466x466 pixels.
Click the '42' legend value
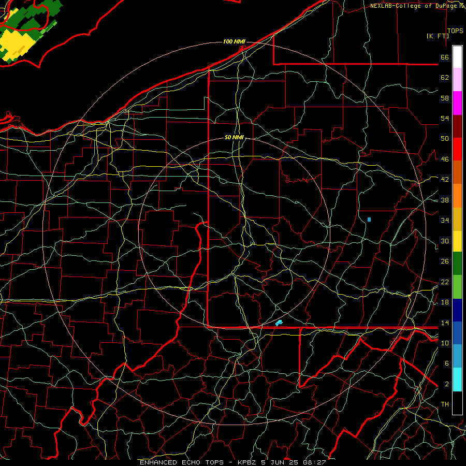(x=445, y=180)
